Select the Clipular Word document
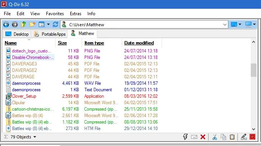The width and height of the screenshot is (261, 146). pos(19,103)
